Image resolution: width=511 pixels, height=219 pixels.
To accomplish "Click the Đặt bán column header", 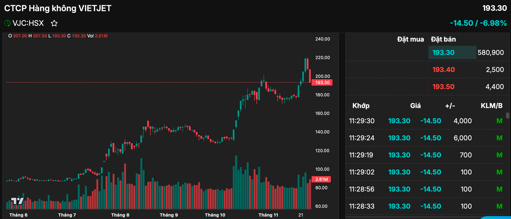I will point(443,39).
